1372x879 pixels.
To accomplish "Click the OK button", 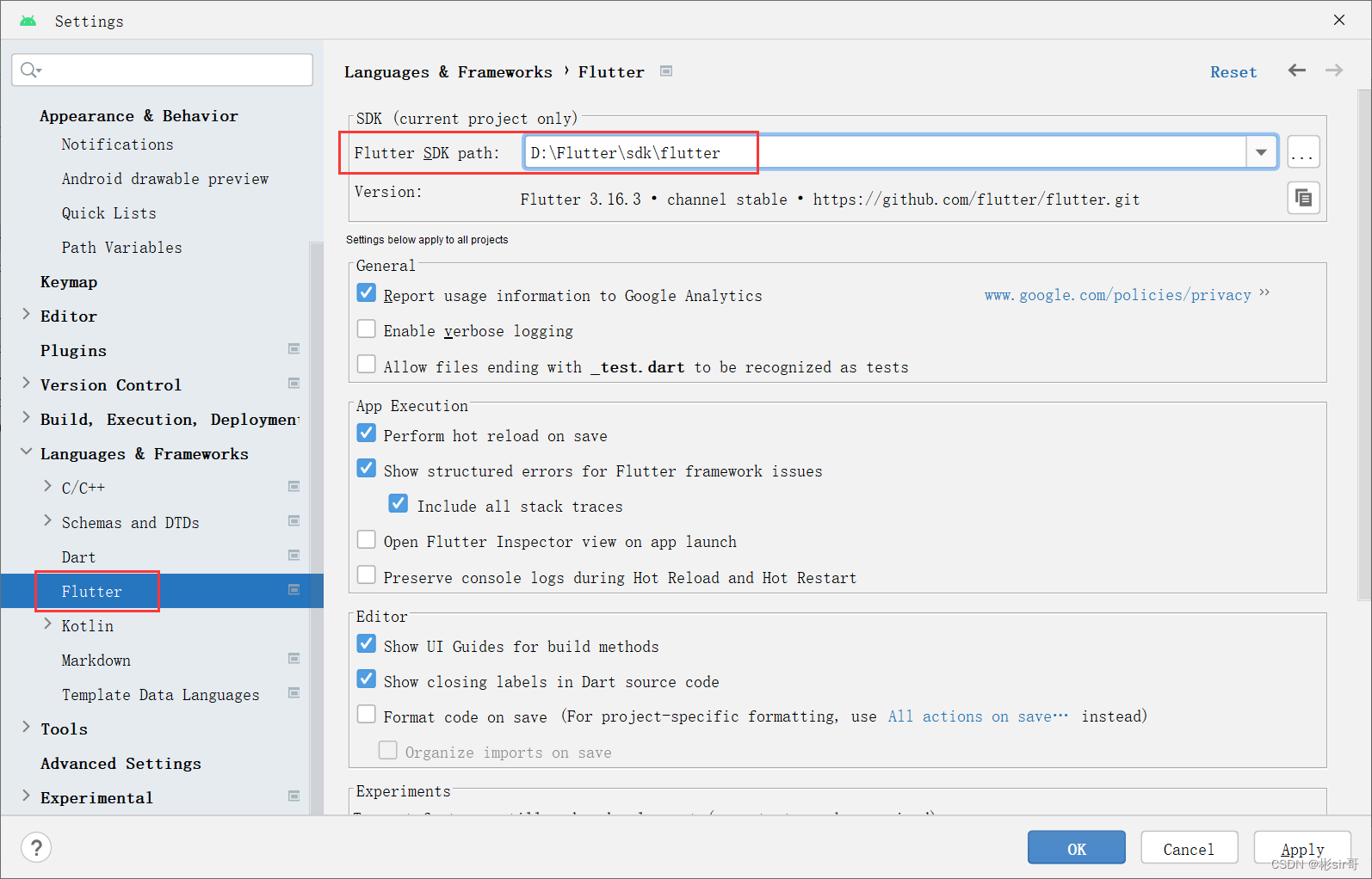I will click(1077, 848).
